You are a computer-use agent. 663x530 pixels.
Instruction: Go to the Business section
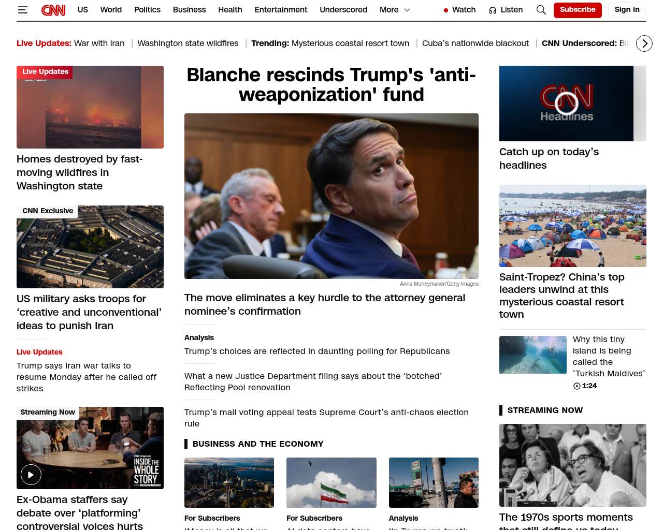point(189,10)
